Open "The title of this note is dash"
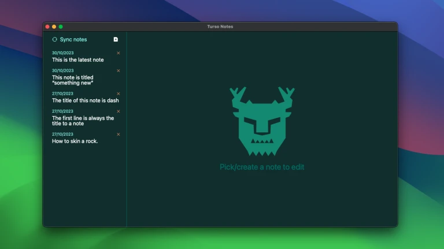 tap(86, 101)
